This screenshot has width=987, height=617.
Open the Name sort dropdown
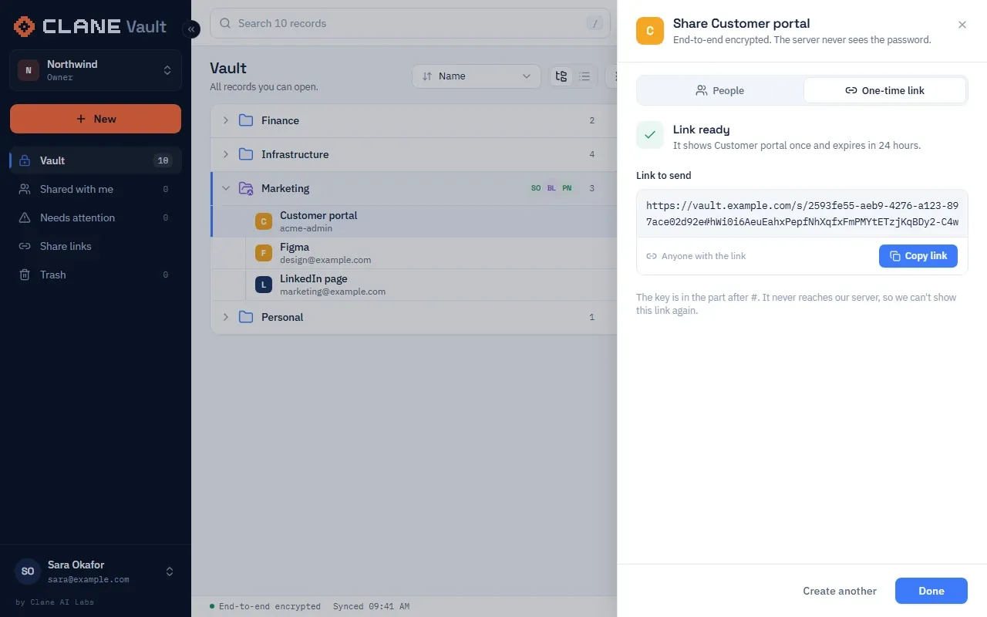coord(477,76)
